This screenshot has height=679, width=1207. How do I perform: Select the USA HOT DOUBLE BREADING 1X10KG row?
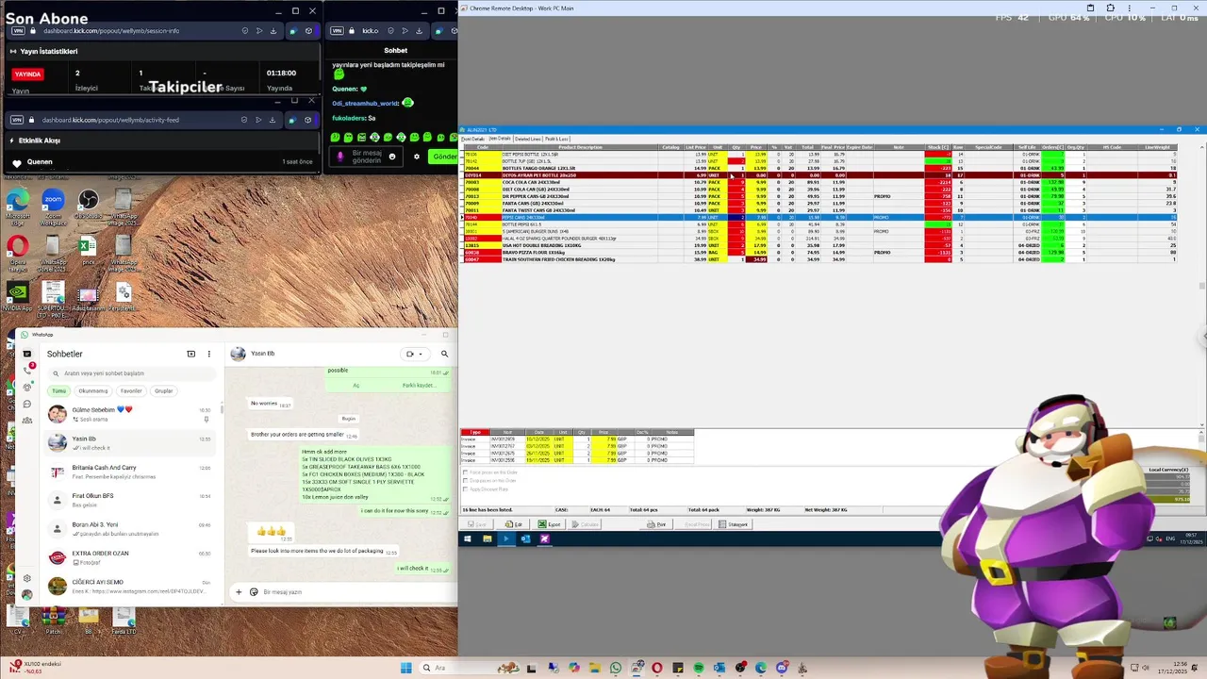[x=818, y=245]
